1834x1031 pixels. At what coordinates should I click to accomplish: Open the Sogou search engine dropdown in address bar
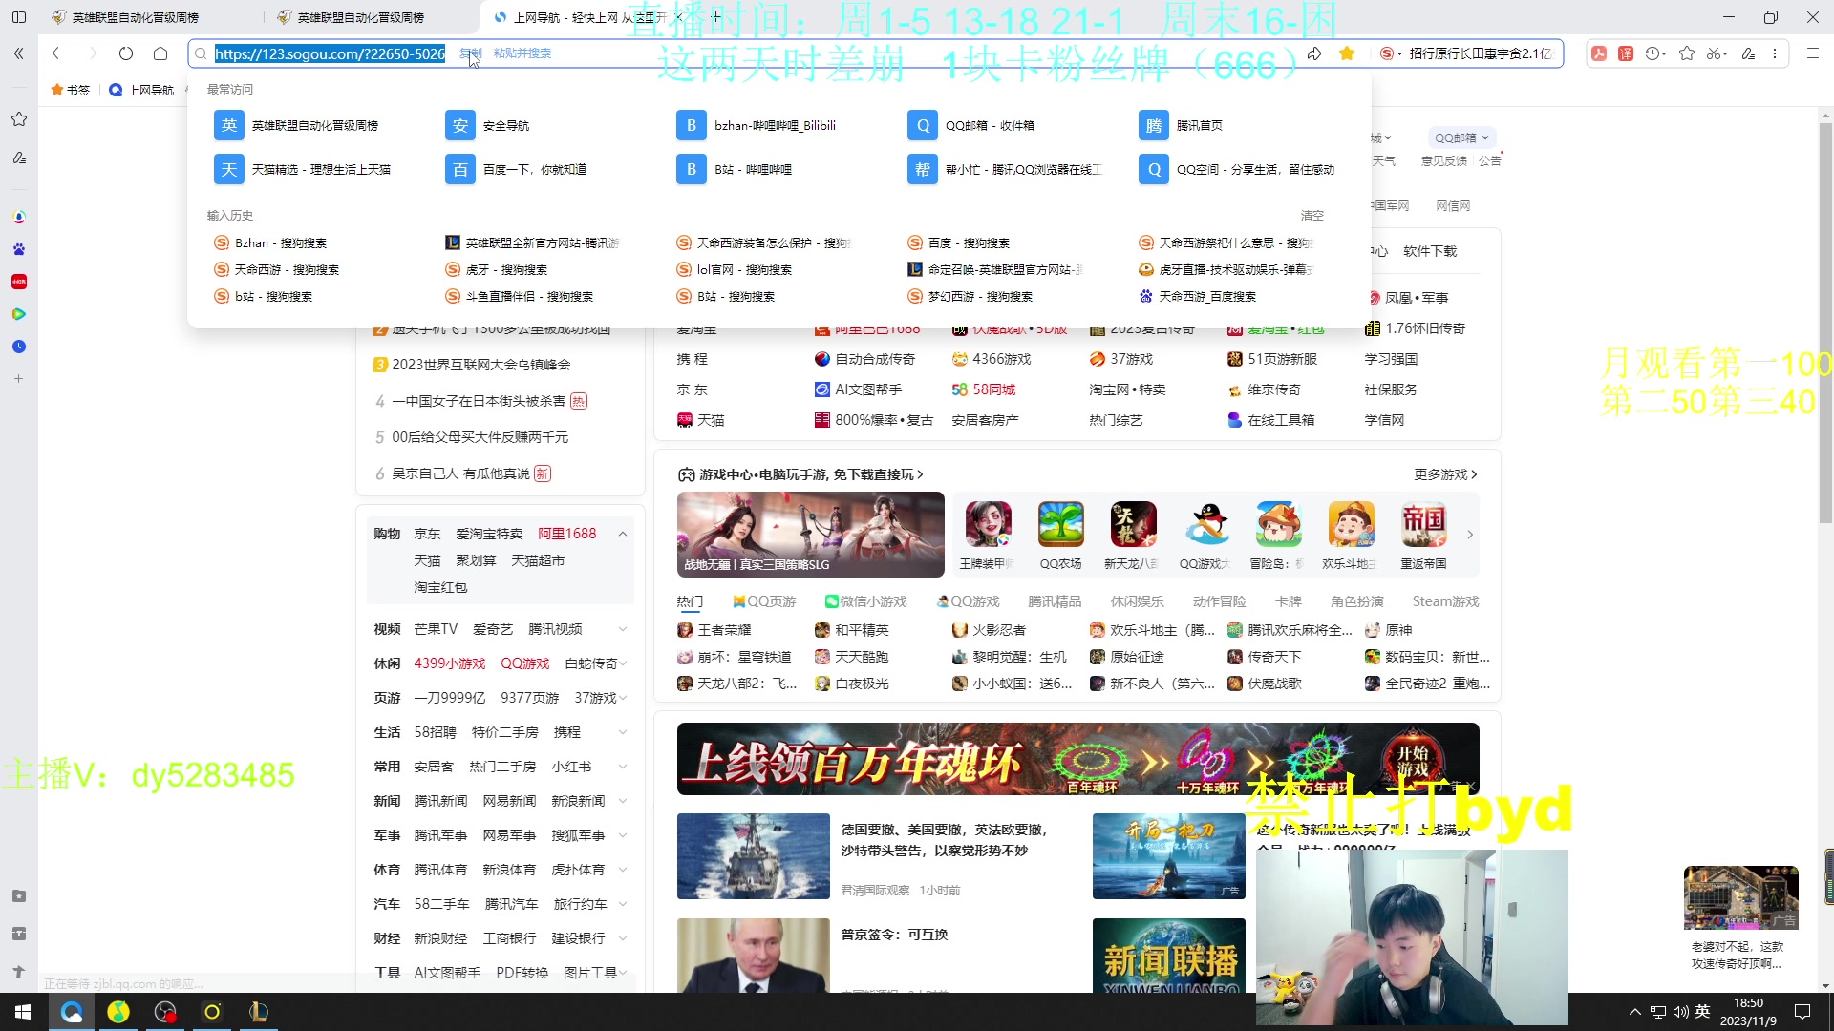pyautogui.click(x=1390, y=53)
